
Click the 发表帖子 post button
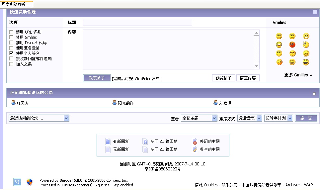[97, 78]
